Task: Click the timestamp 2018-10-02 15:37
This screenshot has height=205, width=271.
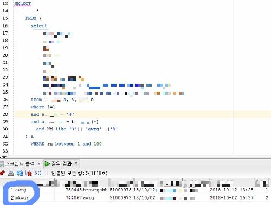Action: click(x=231, y=197)
